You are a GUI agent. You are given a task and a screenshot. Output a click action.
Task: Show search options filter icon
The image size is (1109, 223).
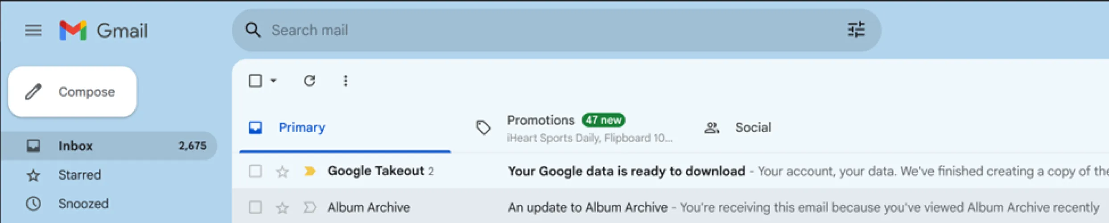tap(856, 30)
